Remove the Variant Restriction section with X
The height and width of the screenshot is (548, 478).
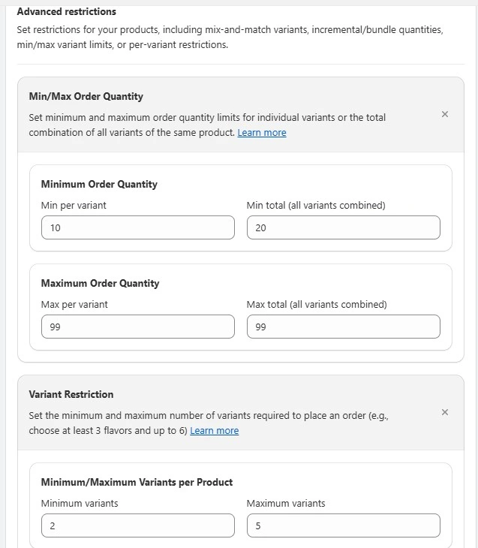(x=445, y=412)
